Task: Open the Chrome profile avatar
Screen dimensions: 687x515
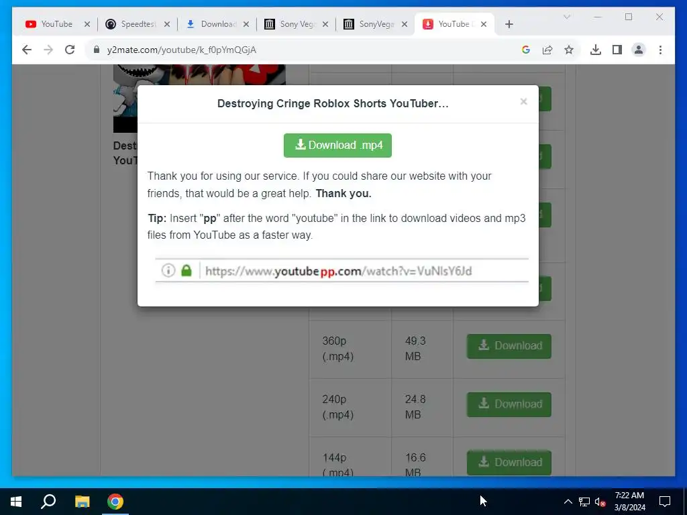Action: click(x=639, y=50)
